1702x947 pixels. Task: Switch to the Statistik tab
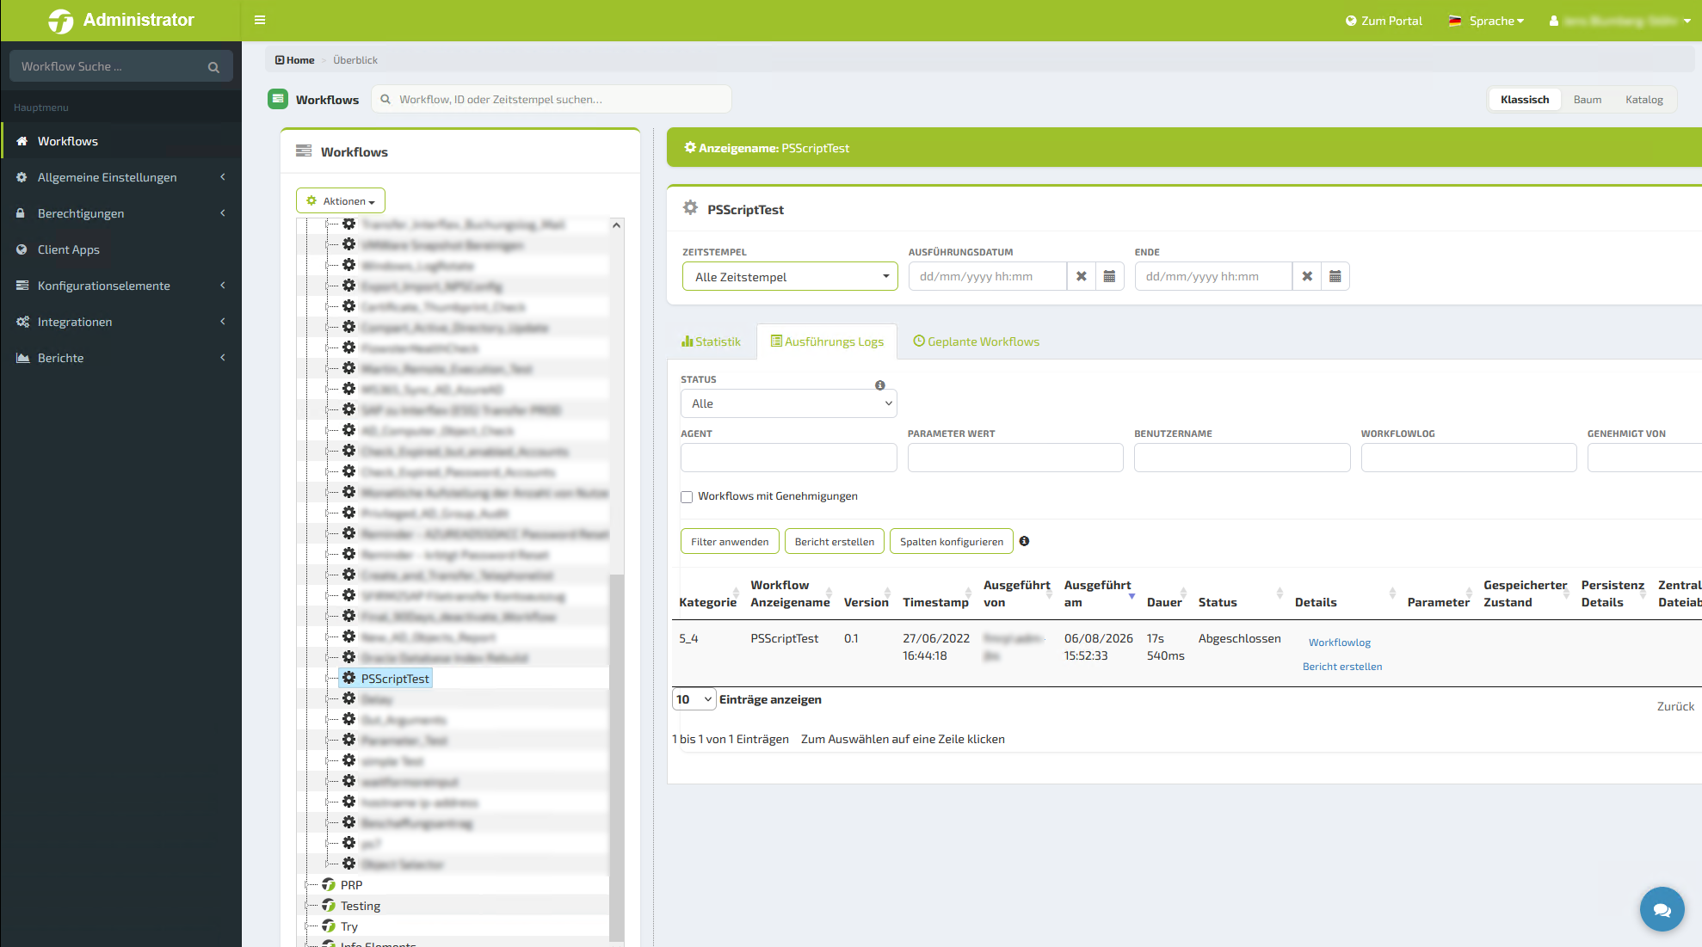click(x=712, y=341)
